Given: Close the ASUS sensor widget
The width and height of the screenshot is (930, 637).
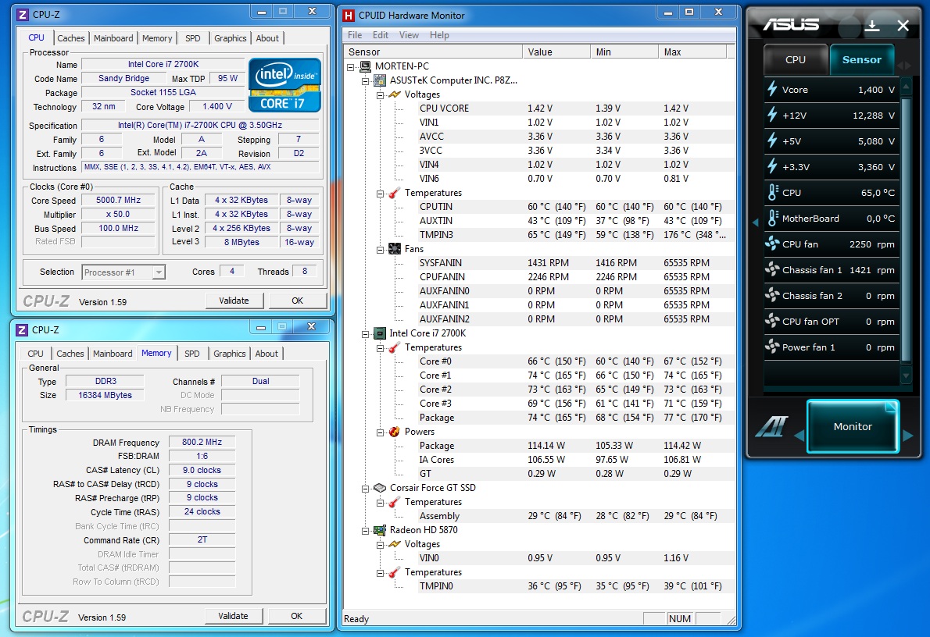Looking at the screenshot, I should (903, 26).
